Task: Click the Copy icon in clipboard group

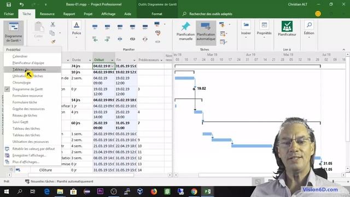Action: point(52,33)
